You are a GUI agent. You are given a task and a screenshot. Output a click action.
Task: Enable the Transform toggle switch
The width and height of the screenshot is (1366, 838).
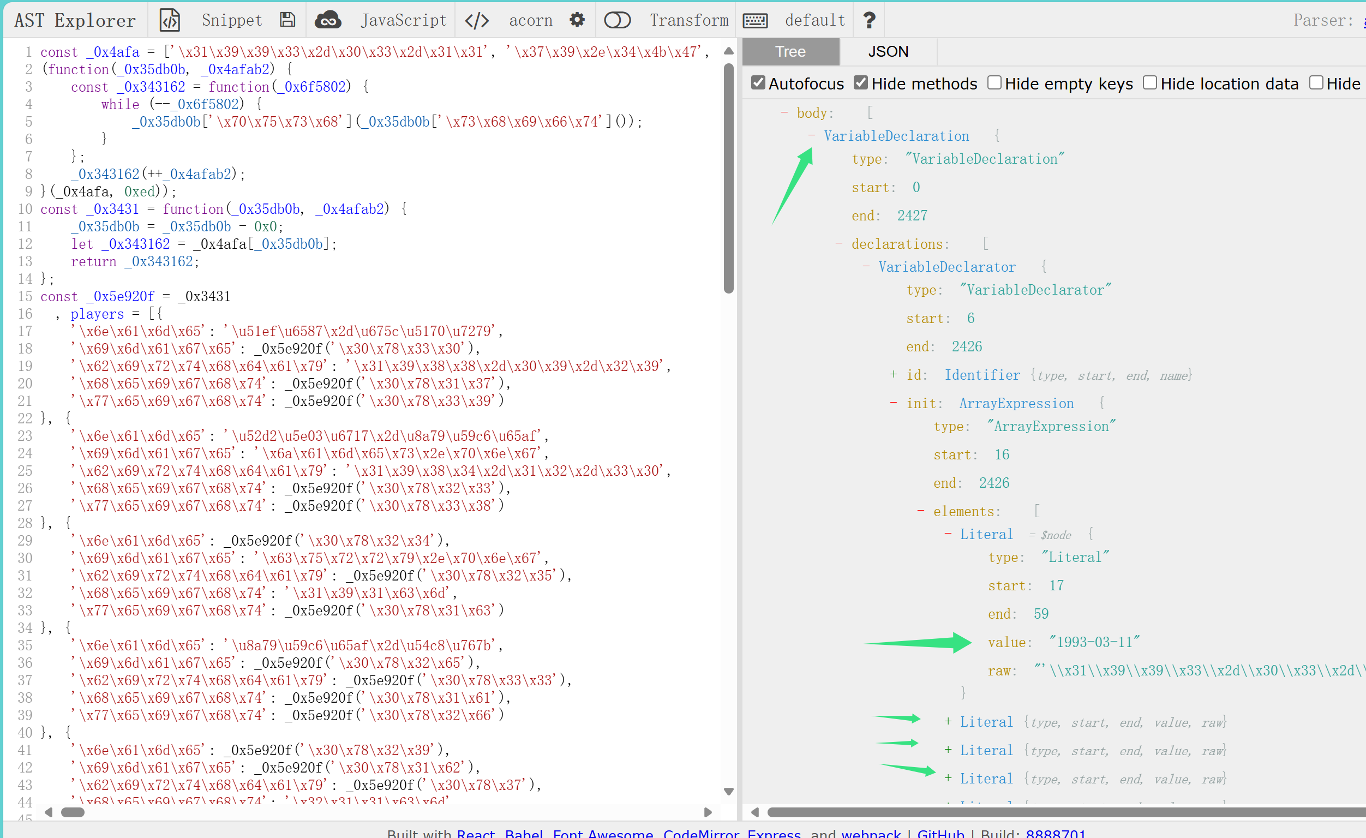coord(617,21)
